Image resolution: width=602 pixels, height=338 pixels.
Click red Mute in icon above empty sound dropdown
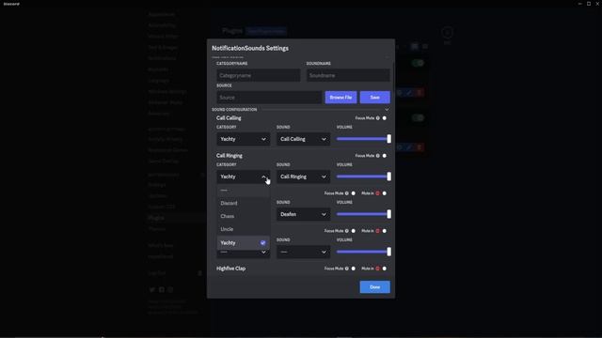coord(377,231)
